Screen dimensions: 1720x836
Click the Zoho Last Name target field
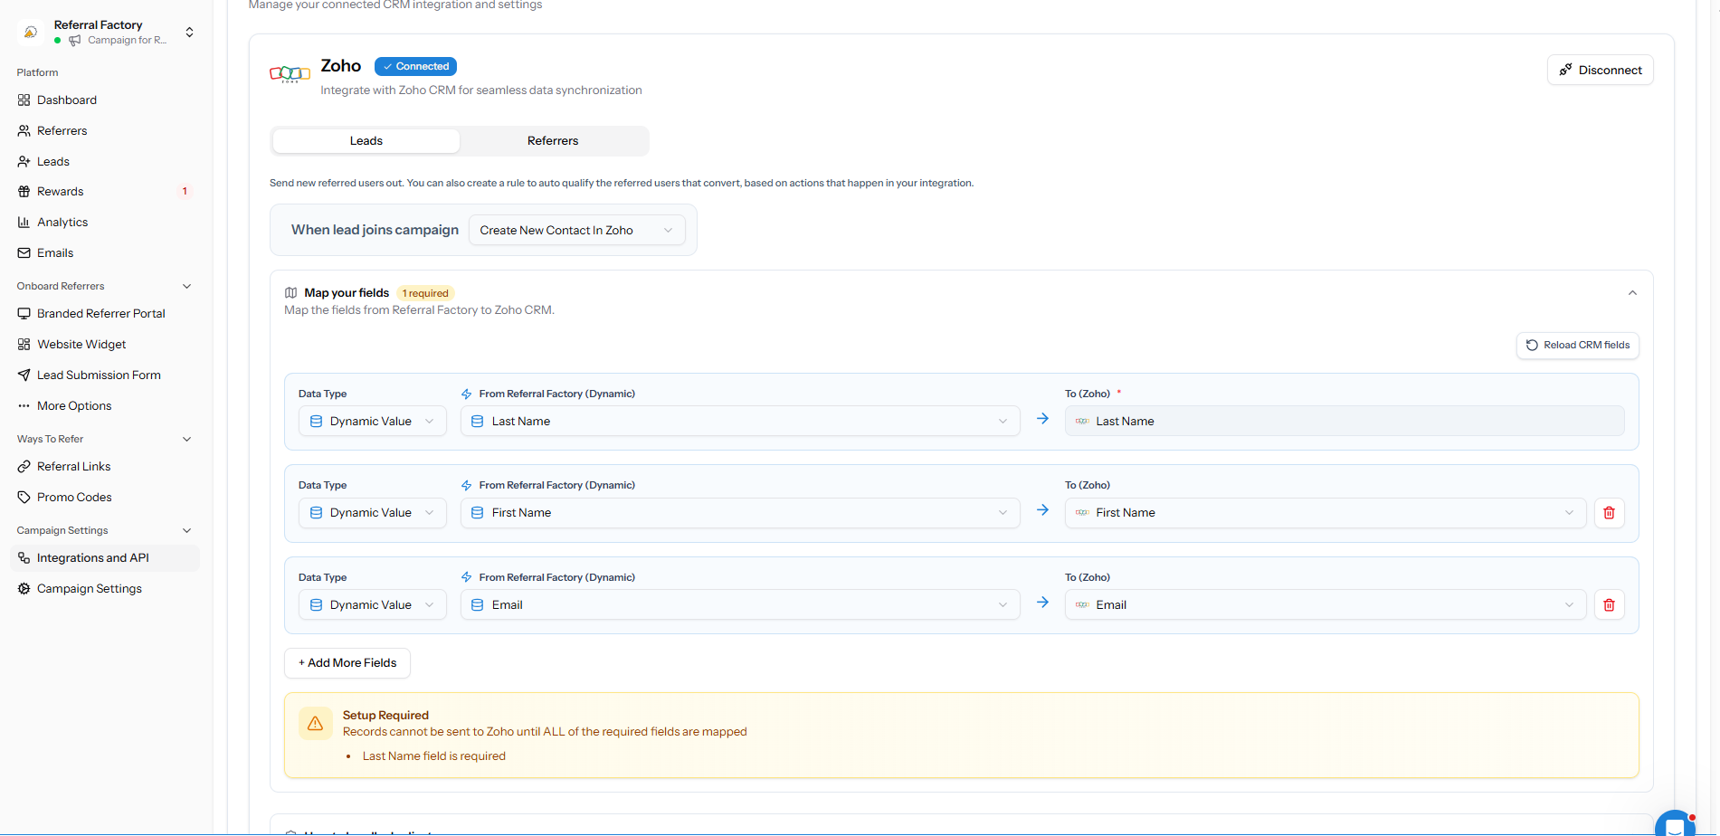coord(1344,422)
